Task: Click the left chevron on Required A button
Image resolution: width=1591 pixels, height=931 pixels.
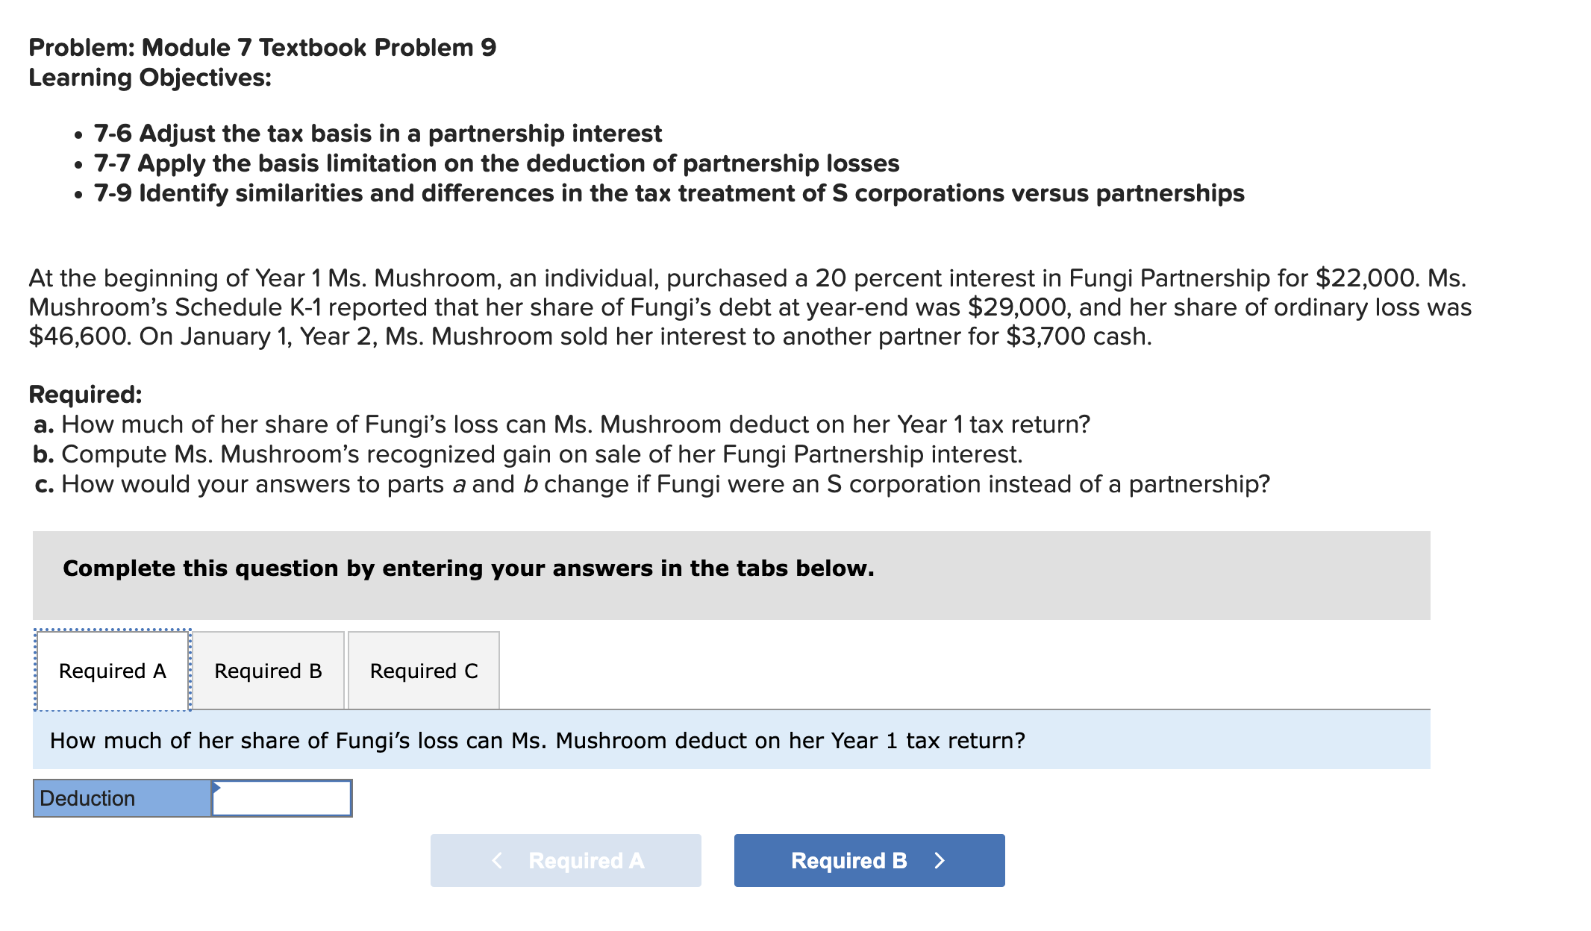Action: click(497, 859)
